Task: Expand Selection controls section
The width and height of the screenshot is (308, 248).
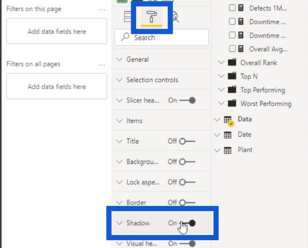Action: [x=162, y=80]
